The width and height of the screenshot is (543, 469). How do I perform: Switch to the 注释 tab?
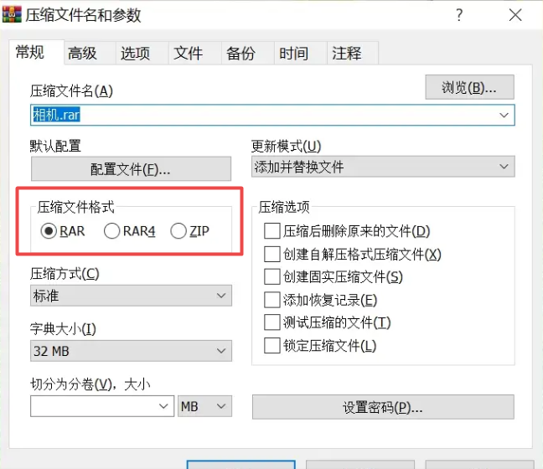point(353,54)
